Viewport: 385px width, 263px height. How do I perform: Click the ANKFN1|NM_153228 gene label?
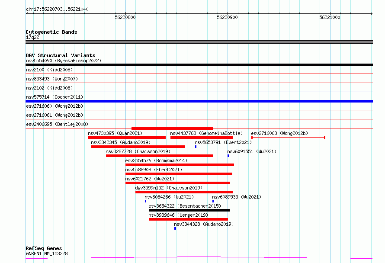pos(47,253)
